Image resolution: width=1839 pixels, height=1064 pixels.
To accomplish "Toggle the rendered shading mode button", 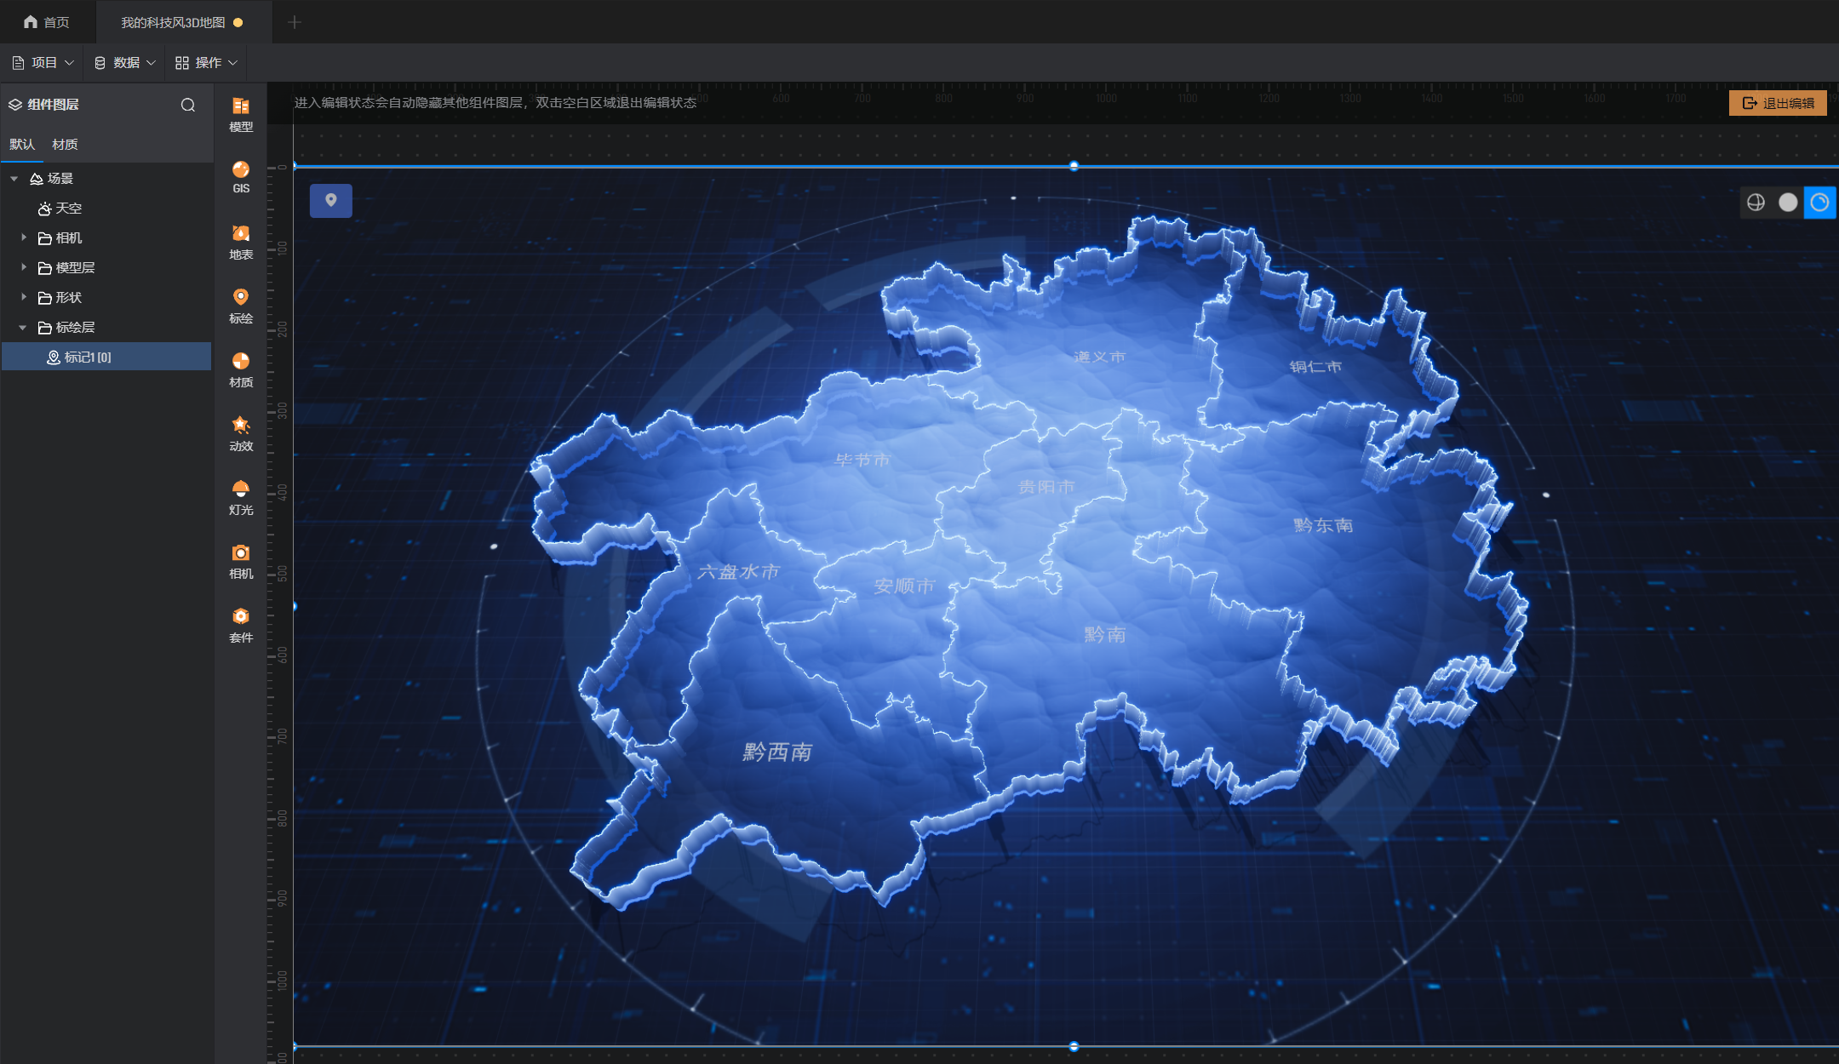I will (1819, 203).
